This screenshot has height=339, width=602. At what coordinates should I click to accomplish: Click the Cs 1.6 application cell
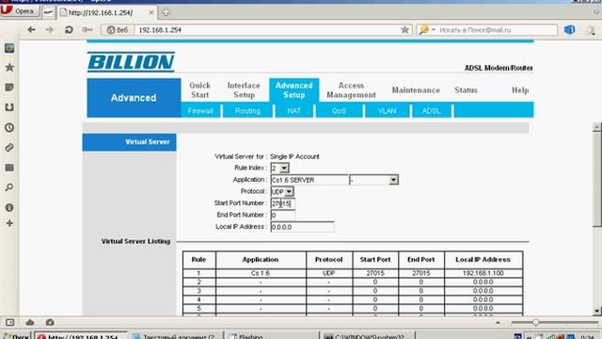[261, 273]
